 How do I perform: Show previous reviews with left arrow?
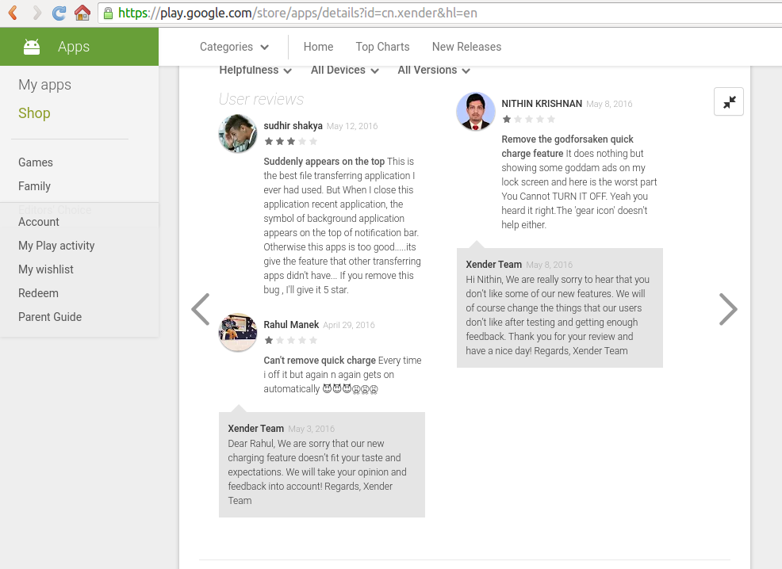click(201, 309)
